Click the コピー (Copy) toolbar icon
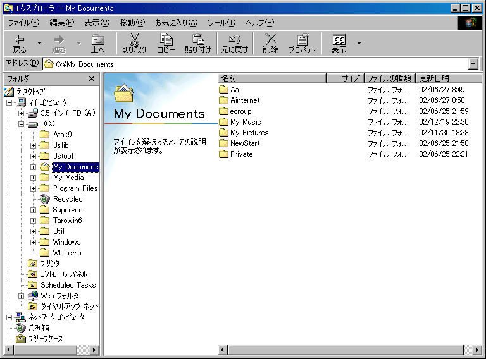486x359 pixels. click(166, 40)
